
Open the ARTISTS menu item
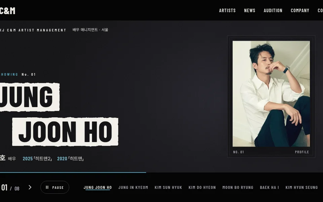click(227, 10)
